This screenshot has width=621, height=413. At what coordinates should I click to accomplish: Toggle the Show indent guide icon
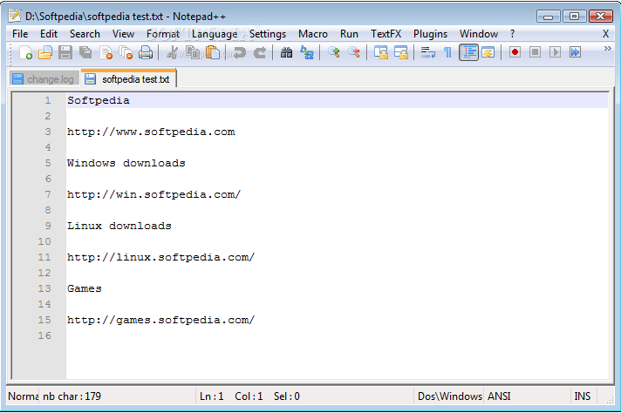469,52
